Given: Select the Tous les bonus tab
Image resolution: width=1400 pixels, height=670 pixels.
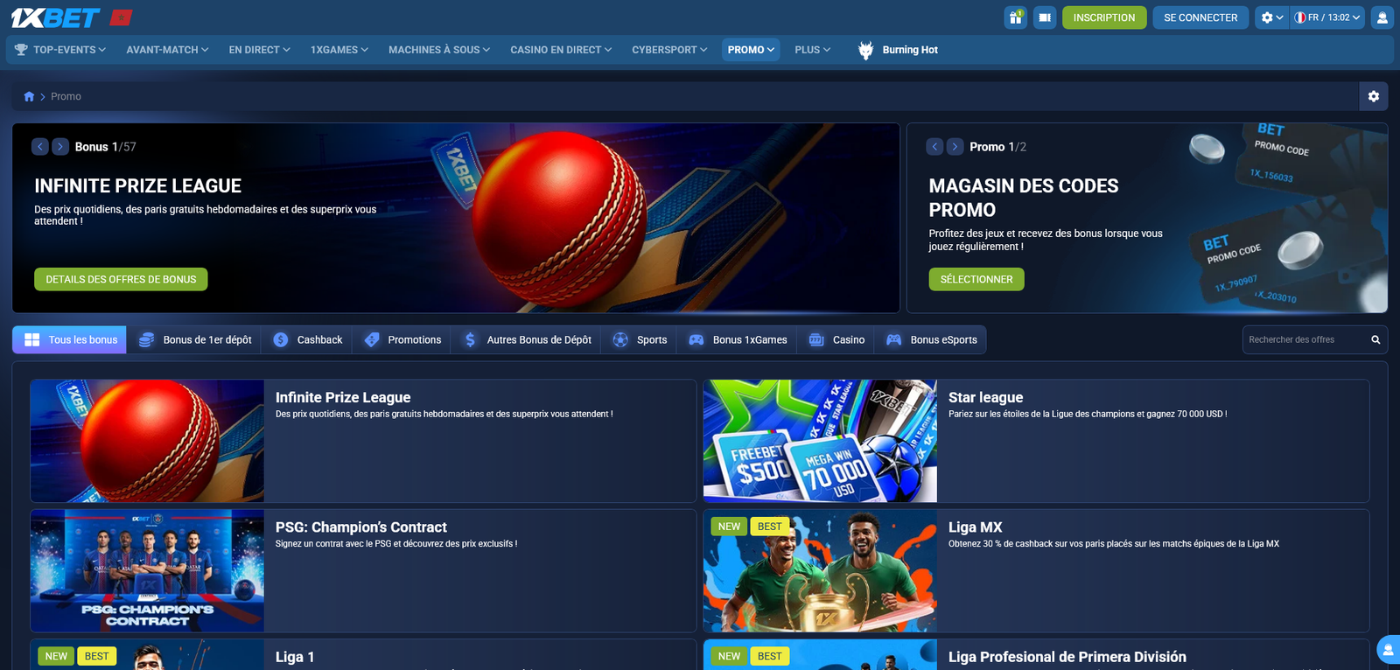Looking at the screenshot, I should (70, 339).
